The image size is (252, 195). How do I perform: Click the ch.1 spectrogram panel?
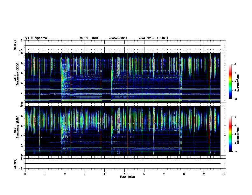pyautogui.click(x=123, y=78)
